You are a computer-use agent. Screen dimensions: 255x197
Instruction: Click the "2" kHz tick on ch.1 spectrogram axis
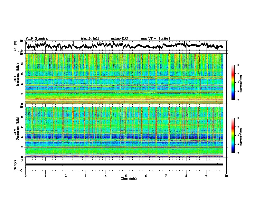[22, 94]
